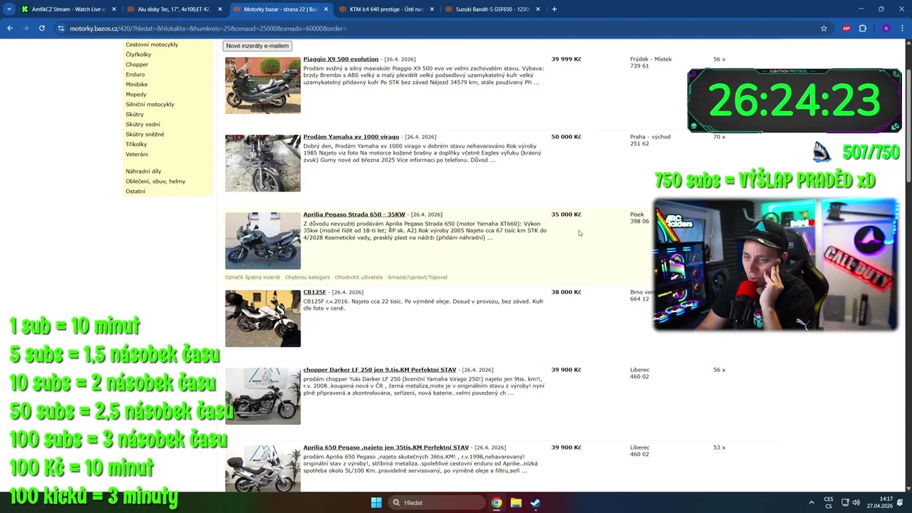Open a new browser tab with plus
Viewport: 912px width, 513px height.
pyautogui.click(x=554, y=9)
